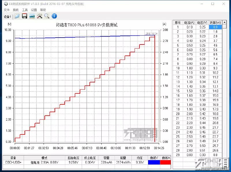Click the 339mAh capacity value

[x=106, y=162]
